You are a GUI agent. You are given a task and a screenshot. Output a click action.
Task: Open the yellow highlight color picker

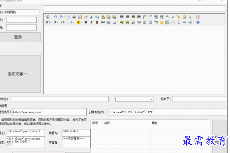click(79, 22)
